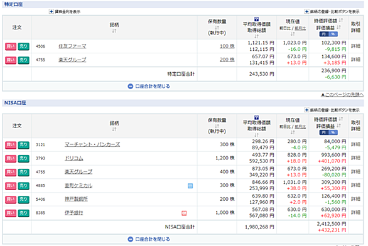
Task: Show 前月比 in NISA口座 現在値 column
Action: click(300, 127)
